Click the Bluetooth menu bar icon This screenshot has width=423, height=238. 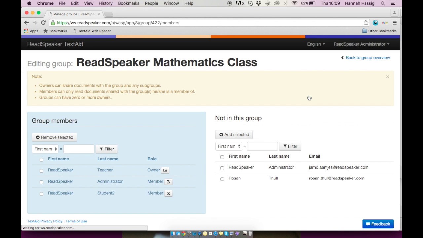click(286, 3)
